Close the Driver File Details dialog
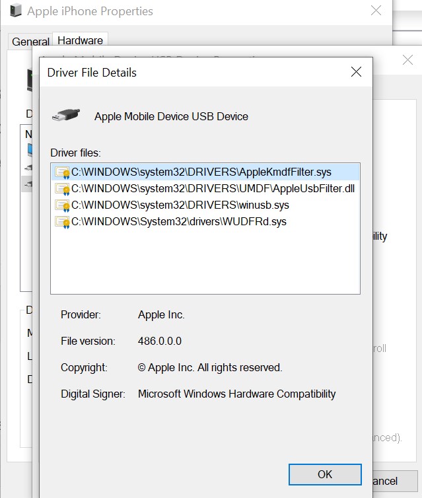422x498 pixels. pos(356,72)
